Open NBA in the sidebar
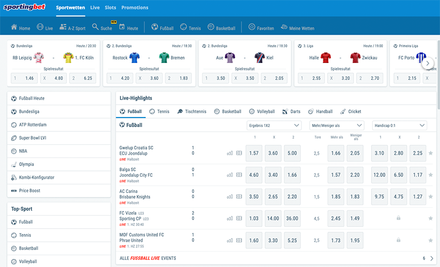 [59, 151]
